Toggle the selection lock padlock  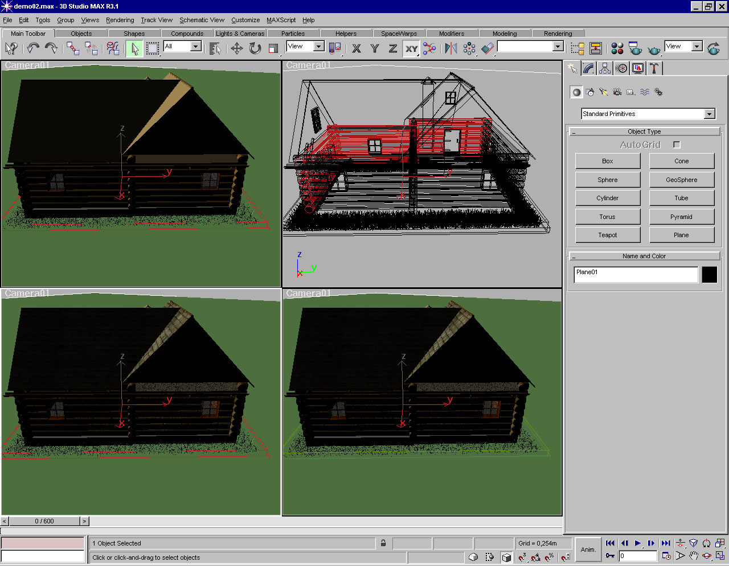click(x=383, y=543)
